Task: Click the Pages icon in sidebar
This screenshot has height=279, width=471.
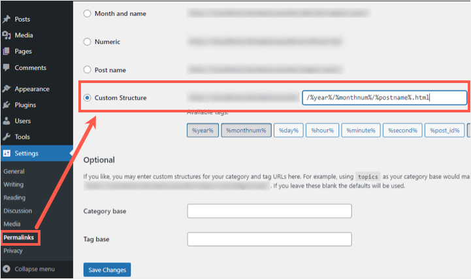Action: click(x=7, y=52)
